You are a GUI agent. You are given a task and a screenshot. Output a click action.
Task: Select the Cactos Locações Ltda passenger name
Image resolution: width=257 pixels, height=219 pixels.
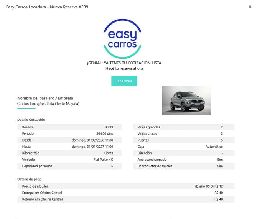[48, 104]
